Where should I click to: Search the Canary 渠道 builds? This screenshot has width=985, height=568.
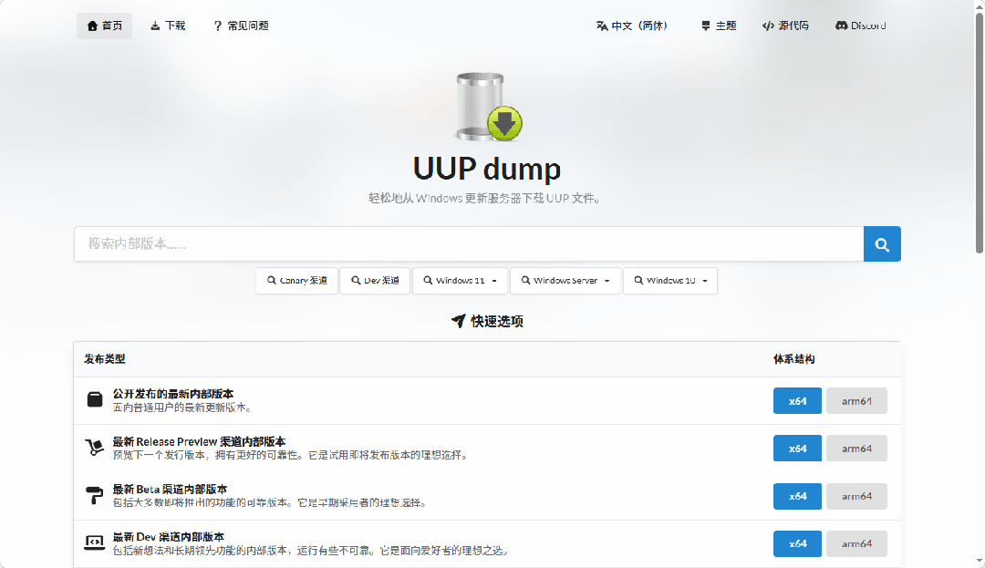pos(296,281)
